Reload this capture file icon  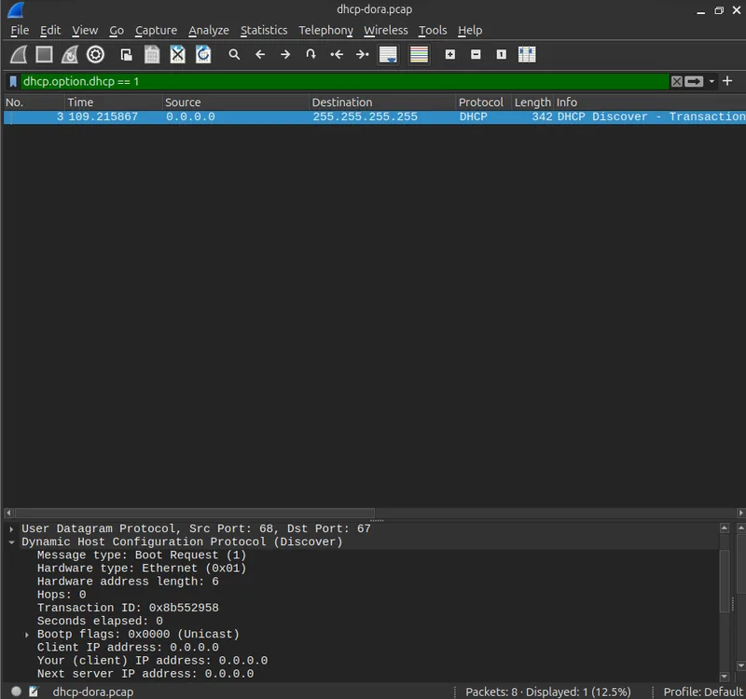tap(203, 55)
